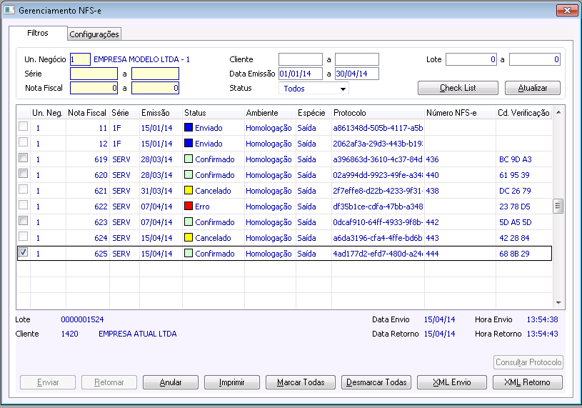Click yellow Cancelado status square for nota 621
This screenshot has width=582, height=408.
(189, 191)
